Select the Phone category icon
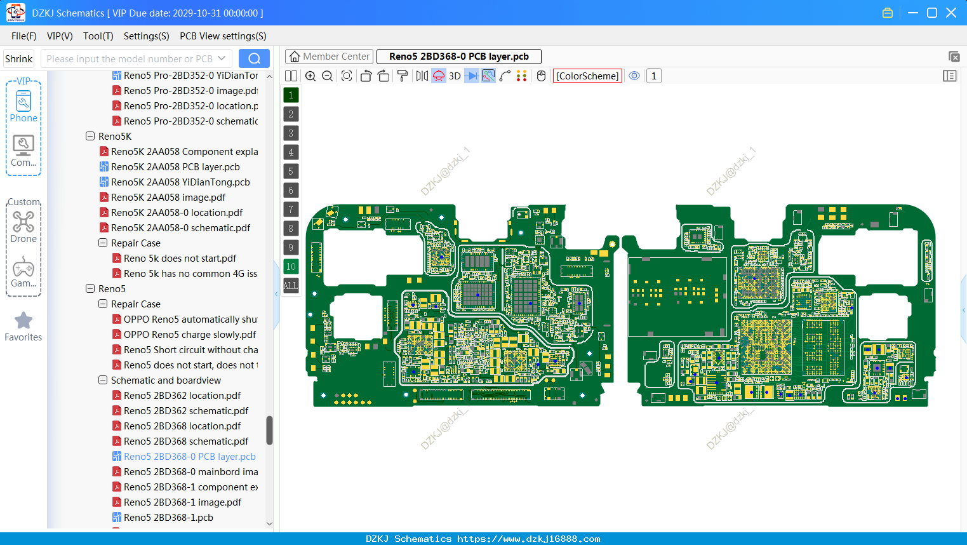967x545 pixels. 23,106
